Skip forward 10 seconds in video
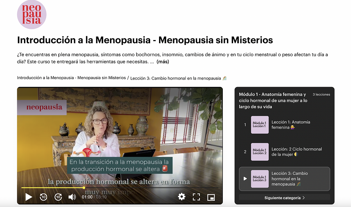This screenshot has width=351, height=207. coord(58,197)
